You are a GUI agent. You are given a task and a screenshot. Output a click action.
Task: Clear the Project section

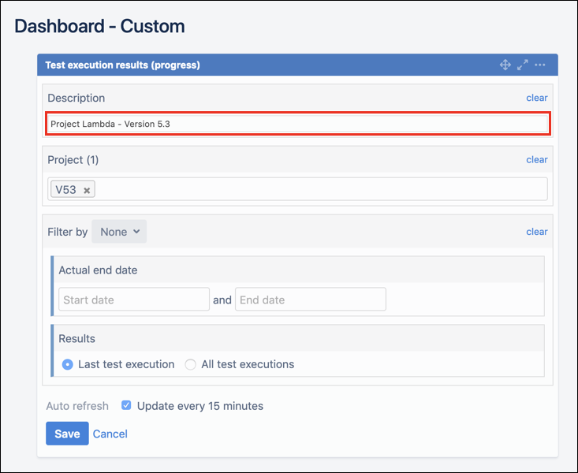[x=537, y=159]
